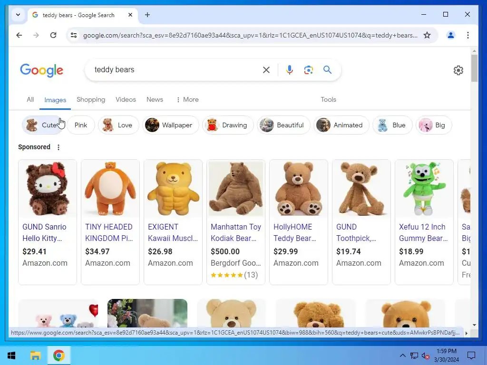Viewport: 487px width, 365px height.
Task: Open GUND Toothpick product link
Action: [x=356, y=232]
